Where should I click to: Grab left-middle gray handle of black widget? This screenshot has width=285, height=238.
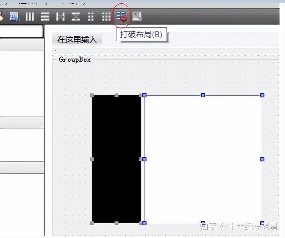[92, 159]
